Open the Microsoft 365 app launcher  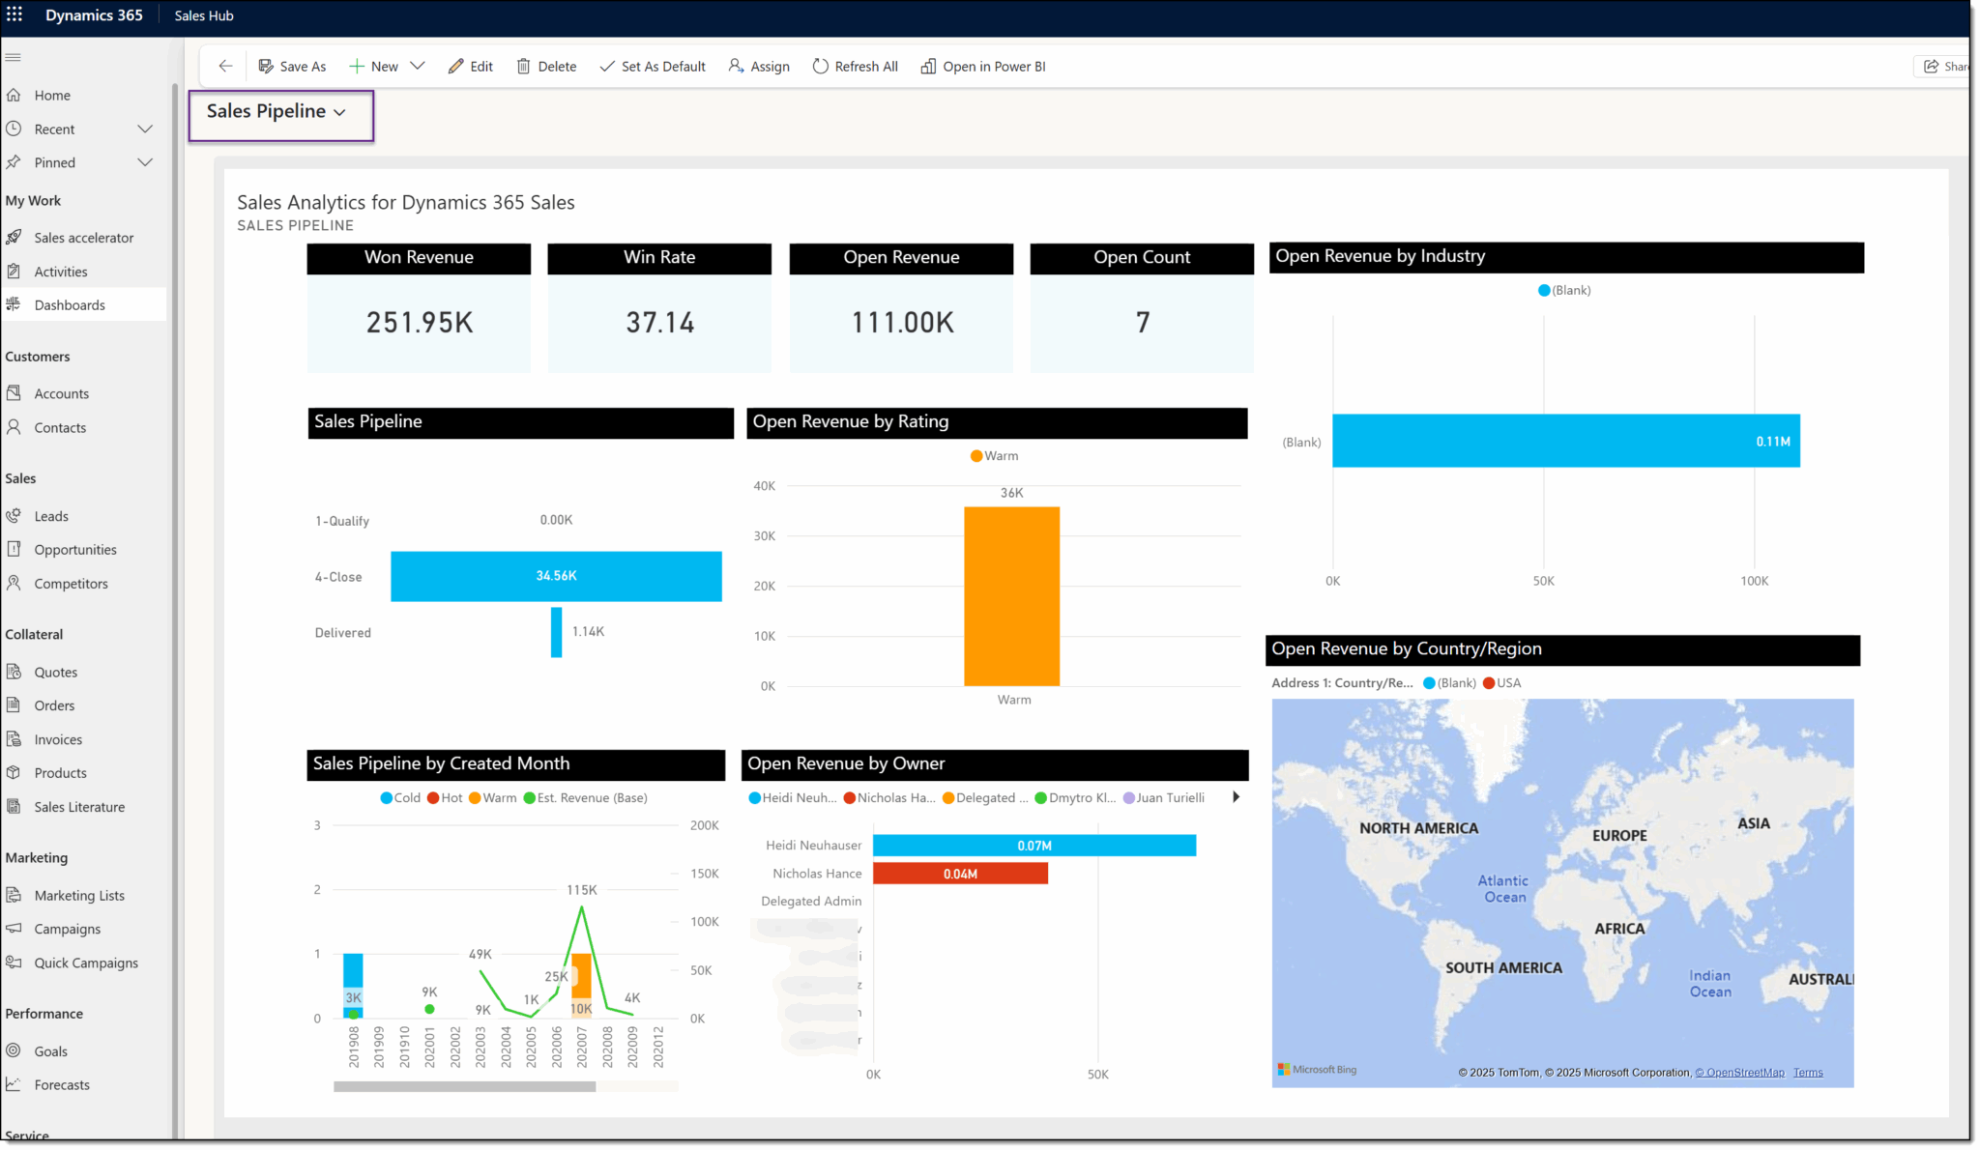point(14,14)
